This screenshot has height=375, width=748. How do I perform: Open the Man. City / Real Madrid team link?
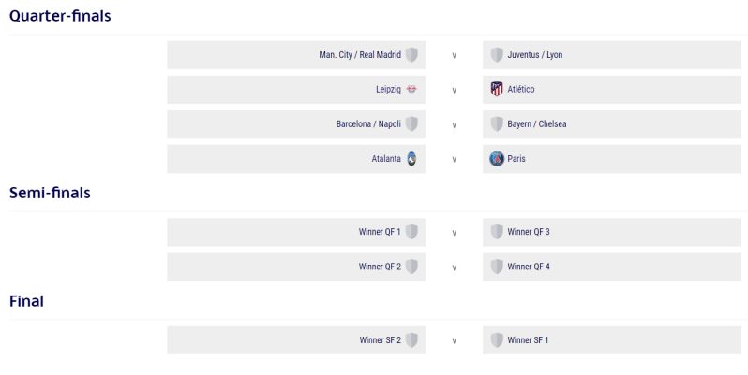(x=360, y=55)
